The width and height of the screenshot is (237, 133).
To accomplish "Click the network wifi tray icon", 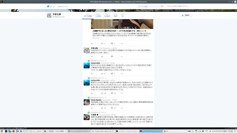I will click(x=207, y=131).
